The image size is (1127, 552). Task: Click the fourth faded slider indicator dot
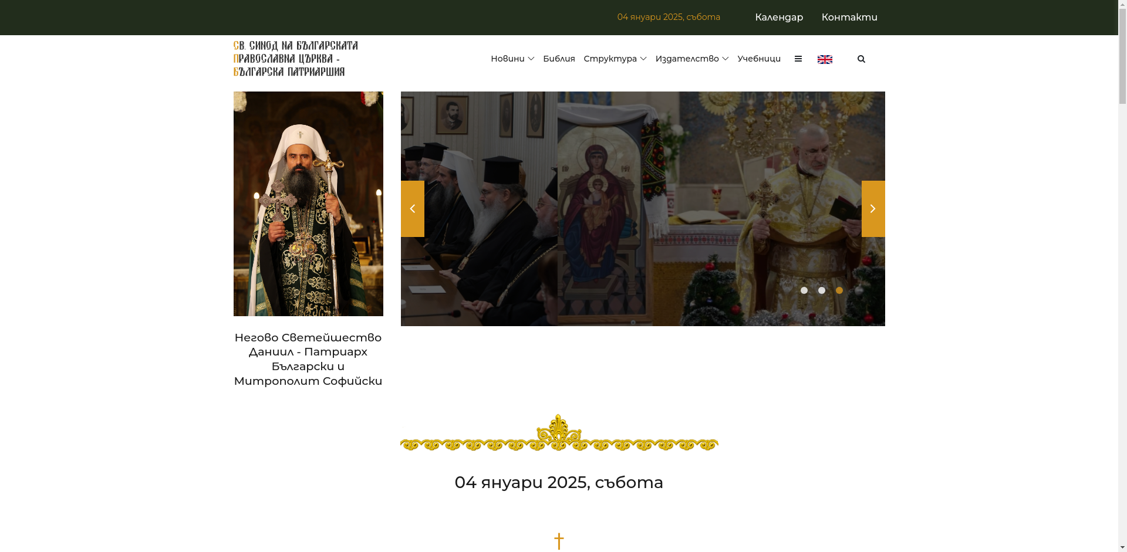[857, 290]
